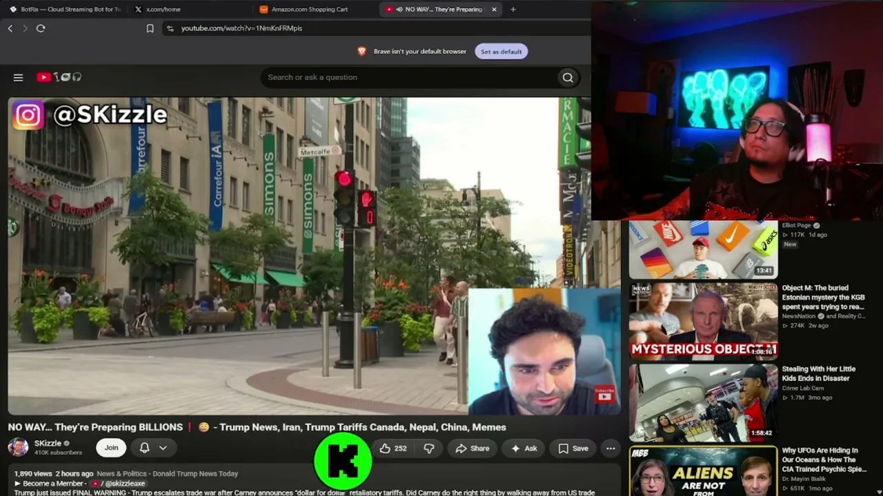Open 'Why UFOs Are Hiding' video title
Viewport: 883px width, 496px height.
[x=824, y=459]
